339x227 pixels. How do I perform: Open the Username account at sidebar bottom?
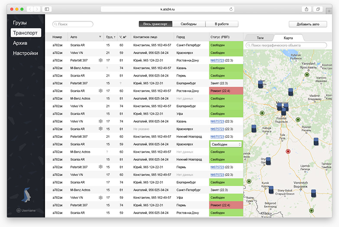[26, 211]
